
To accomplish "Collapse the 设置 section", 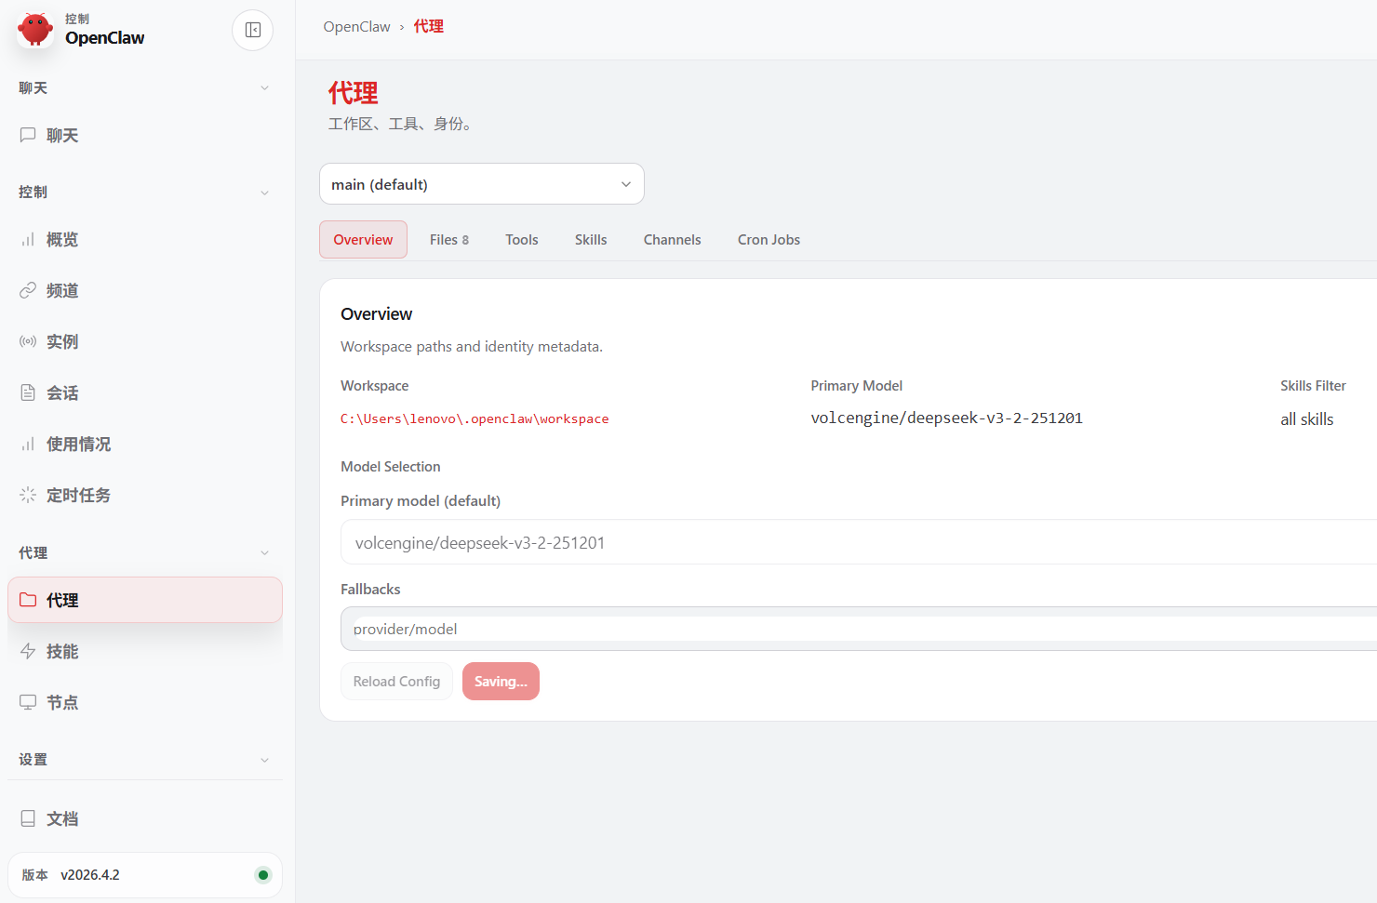I will click(264, 760).
